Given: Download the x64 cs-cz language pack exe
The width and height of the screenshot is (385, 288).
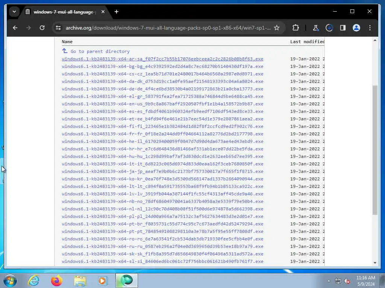Looking at the screenshot, I should point(162,74).
